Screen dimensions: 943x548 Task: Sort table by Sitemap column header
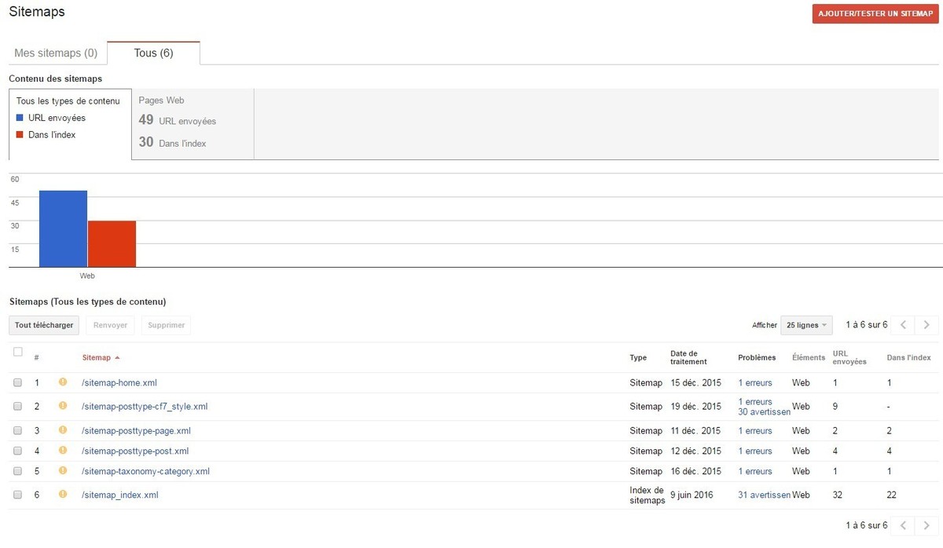tap(97, 358)
